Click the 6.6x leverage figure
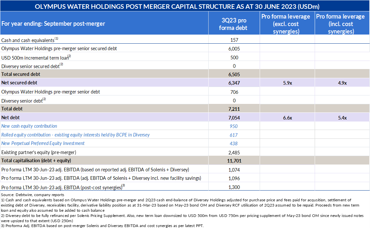 coord(287,118)
